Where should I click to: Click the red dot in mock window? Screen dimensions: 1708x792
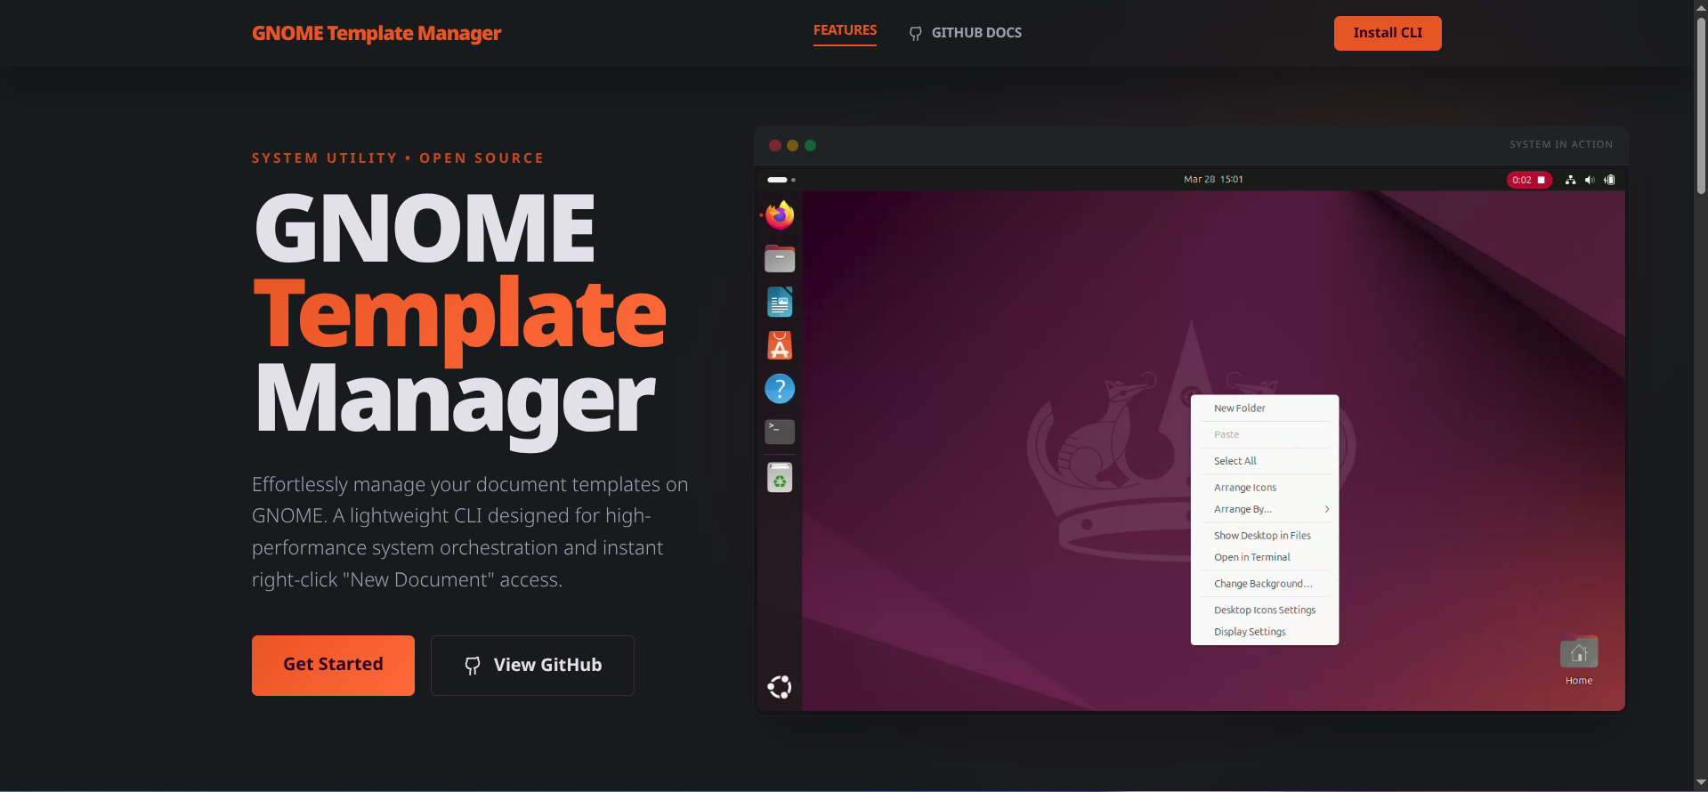775,145
